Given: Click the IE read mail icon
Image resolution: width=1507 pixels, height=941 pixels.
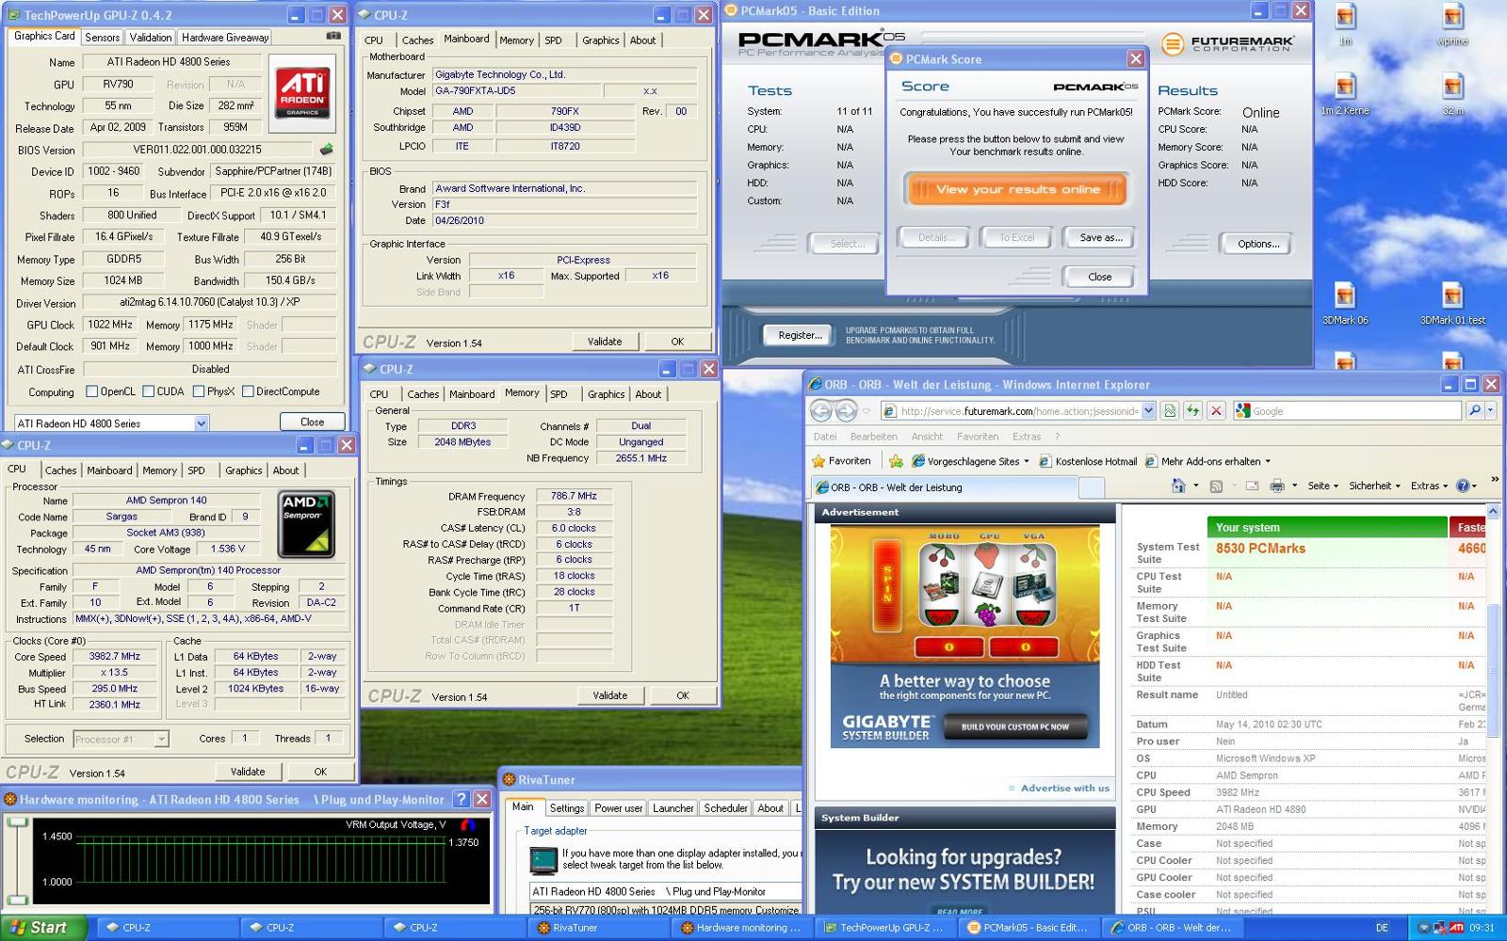Looking at the screenshot, I should 1252,486.
